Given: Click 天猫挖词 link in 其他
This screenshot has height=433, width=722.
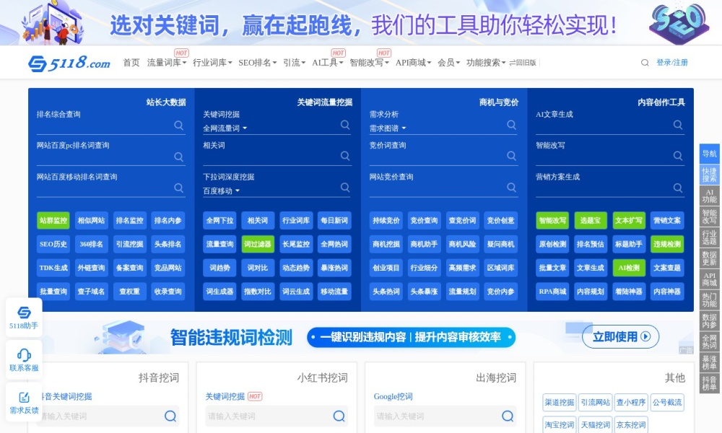Looking at the screenshot, I should [x=596, y=425].
